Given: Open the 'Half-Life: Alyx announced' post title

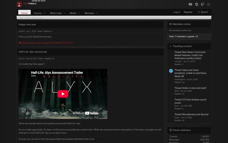Looking at the screenshot, I should [x=33, y=52].
